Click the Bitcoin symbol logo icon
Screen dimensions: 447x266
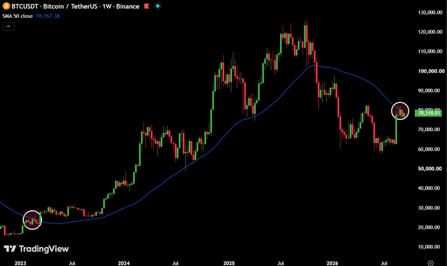click(x=6, y=6)
